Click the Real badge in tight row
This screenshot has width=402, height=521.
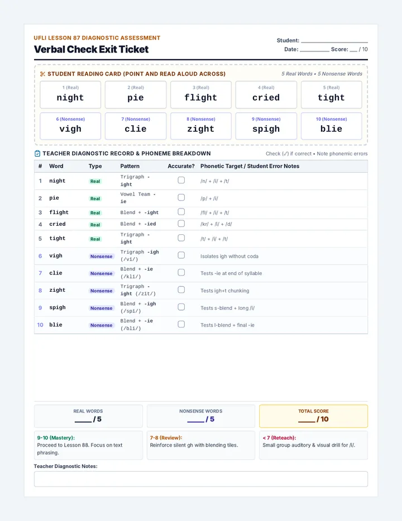point(95,239)
